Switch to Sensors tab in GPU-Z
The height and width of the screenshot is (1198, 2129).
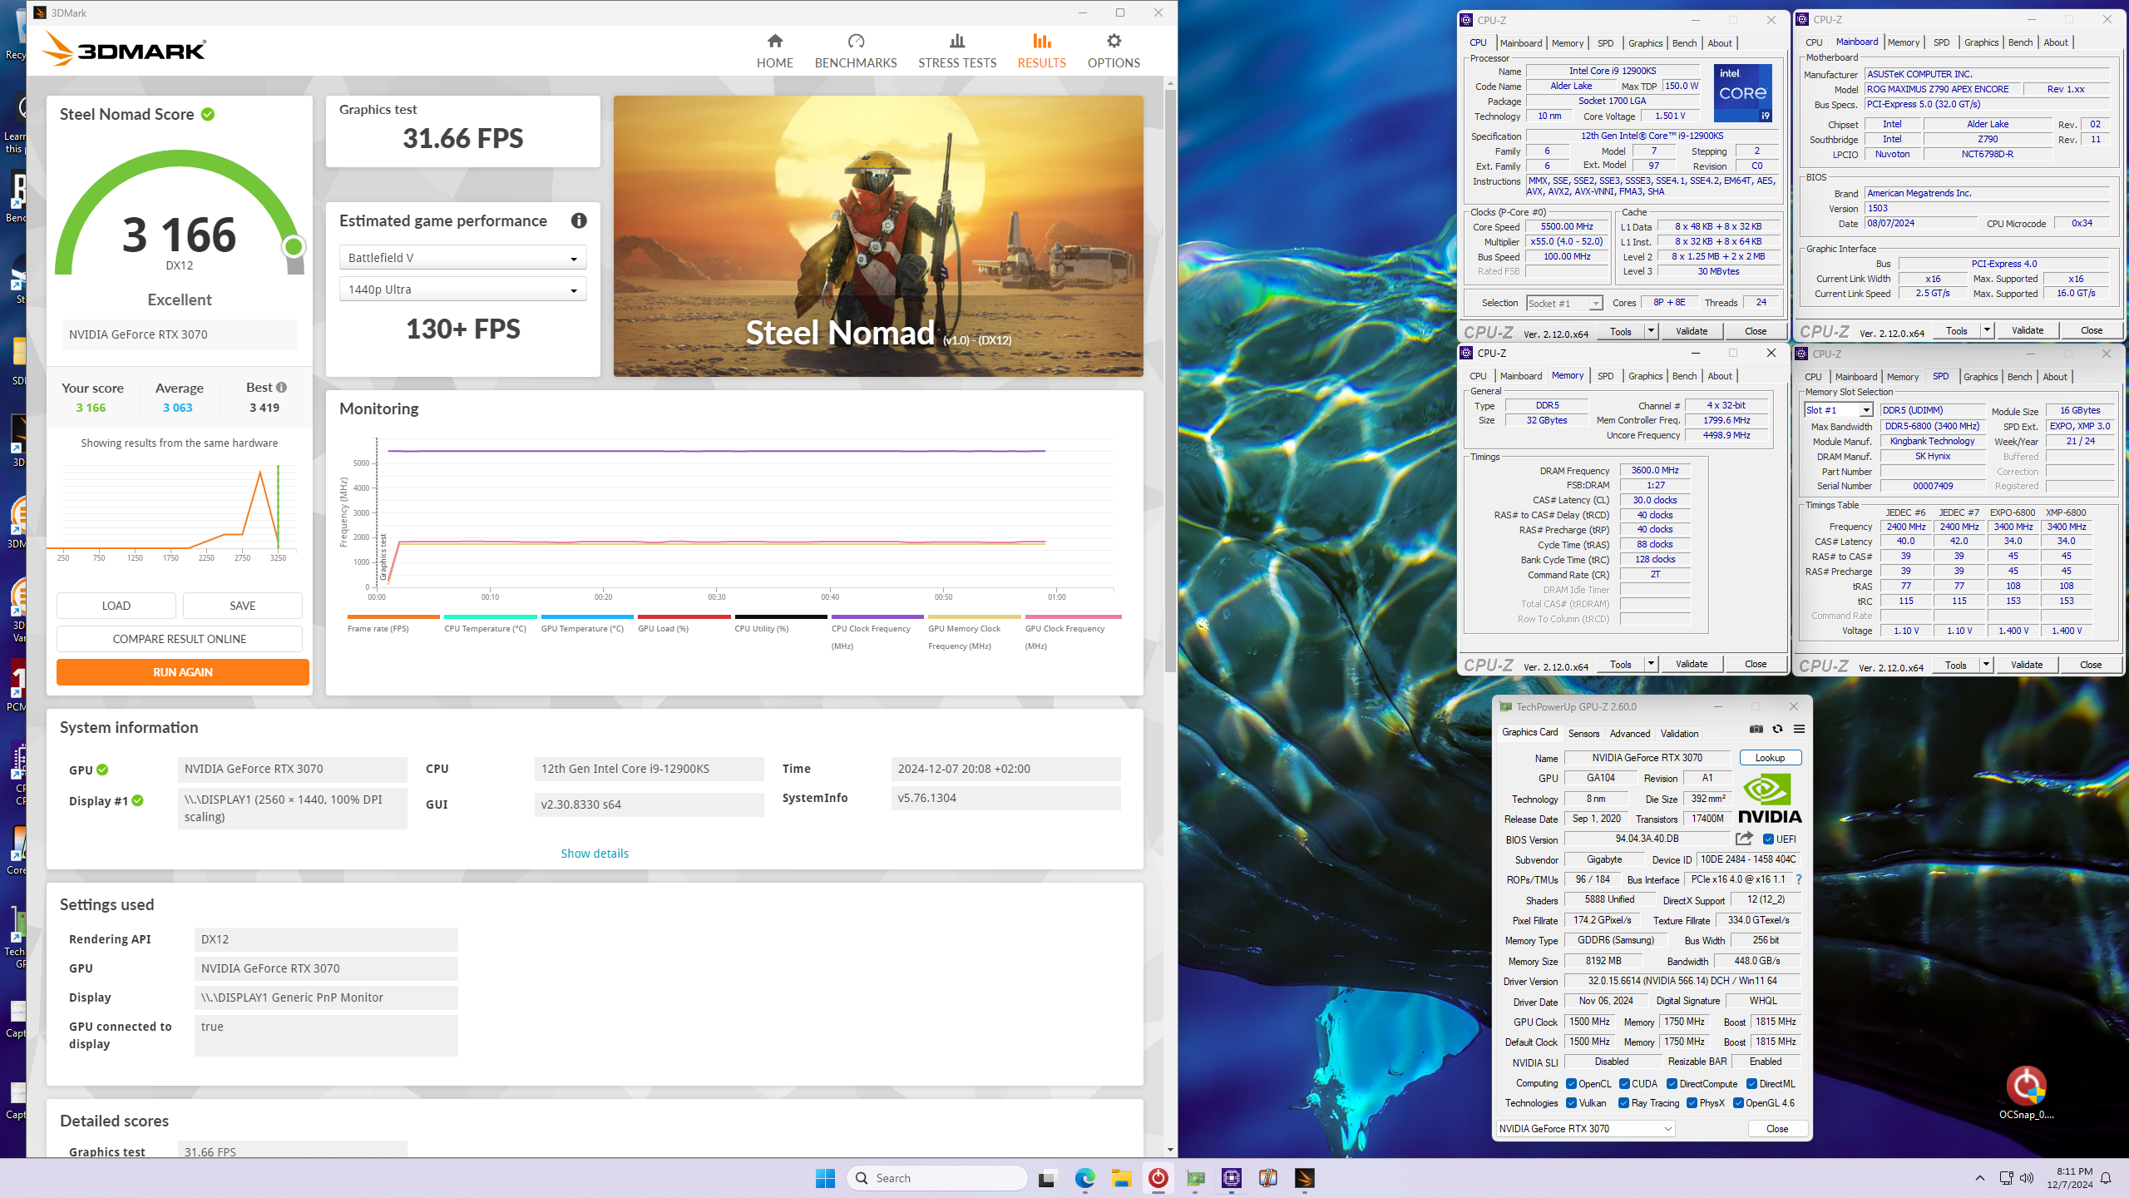pyautogui.click(x=1583, y=734)
